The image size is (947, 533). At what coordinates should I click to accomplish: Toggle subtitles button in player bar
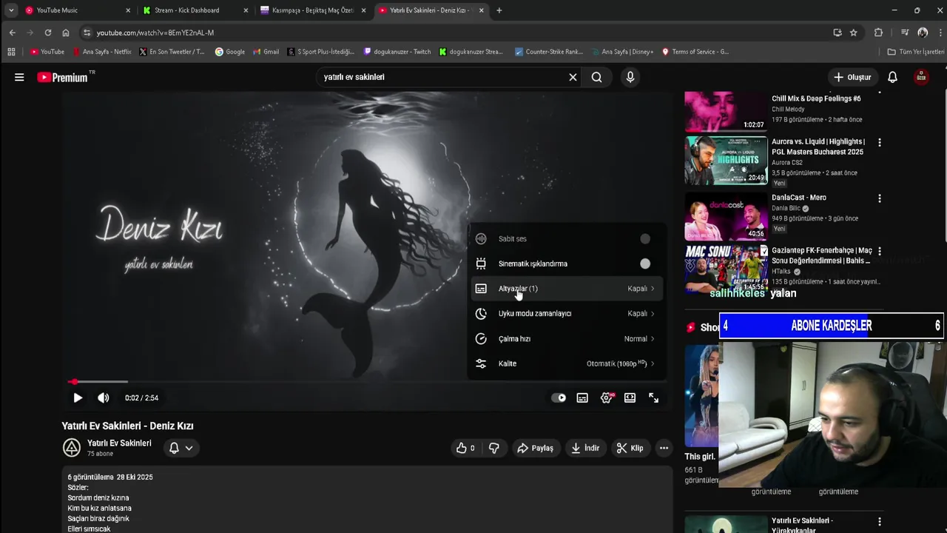[x=582, y=398]
